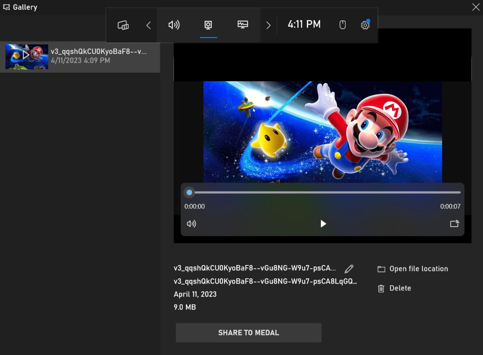Screen dimensions: 483x355
Task: Rename the clip using the pencil icon
Action: pos(348,269)
